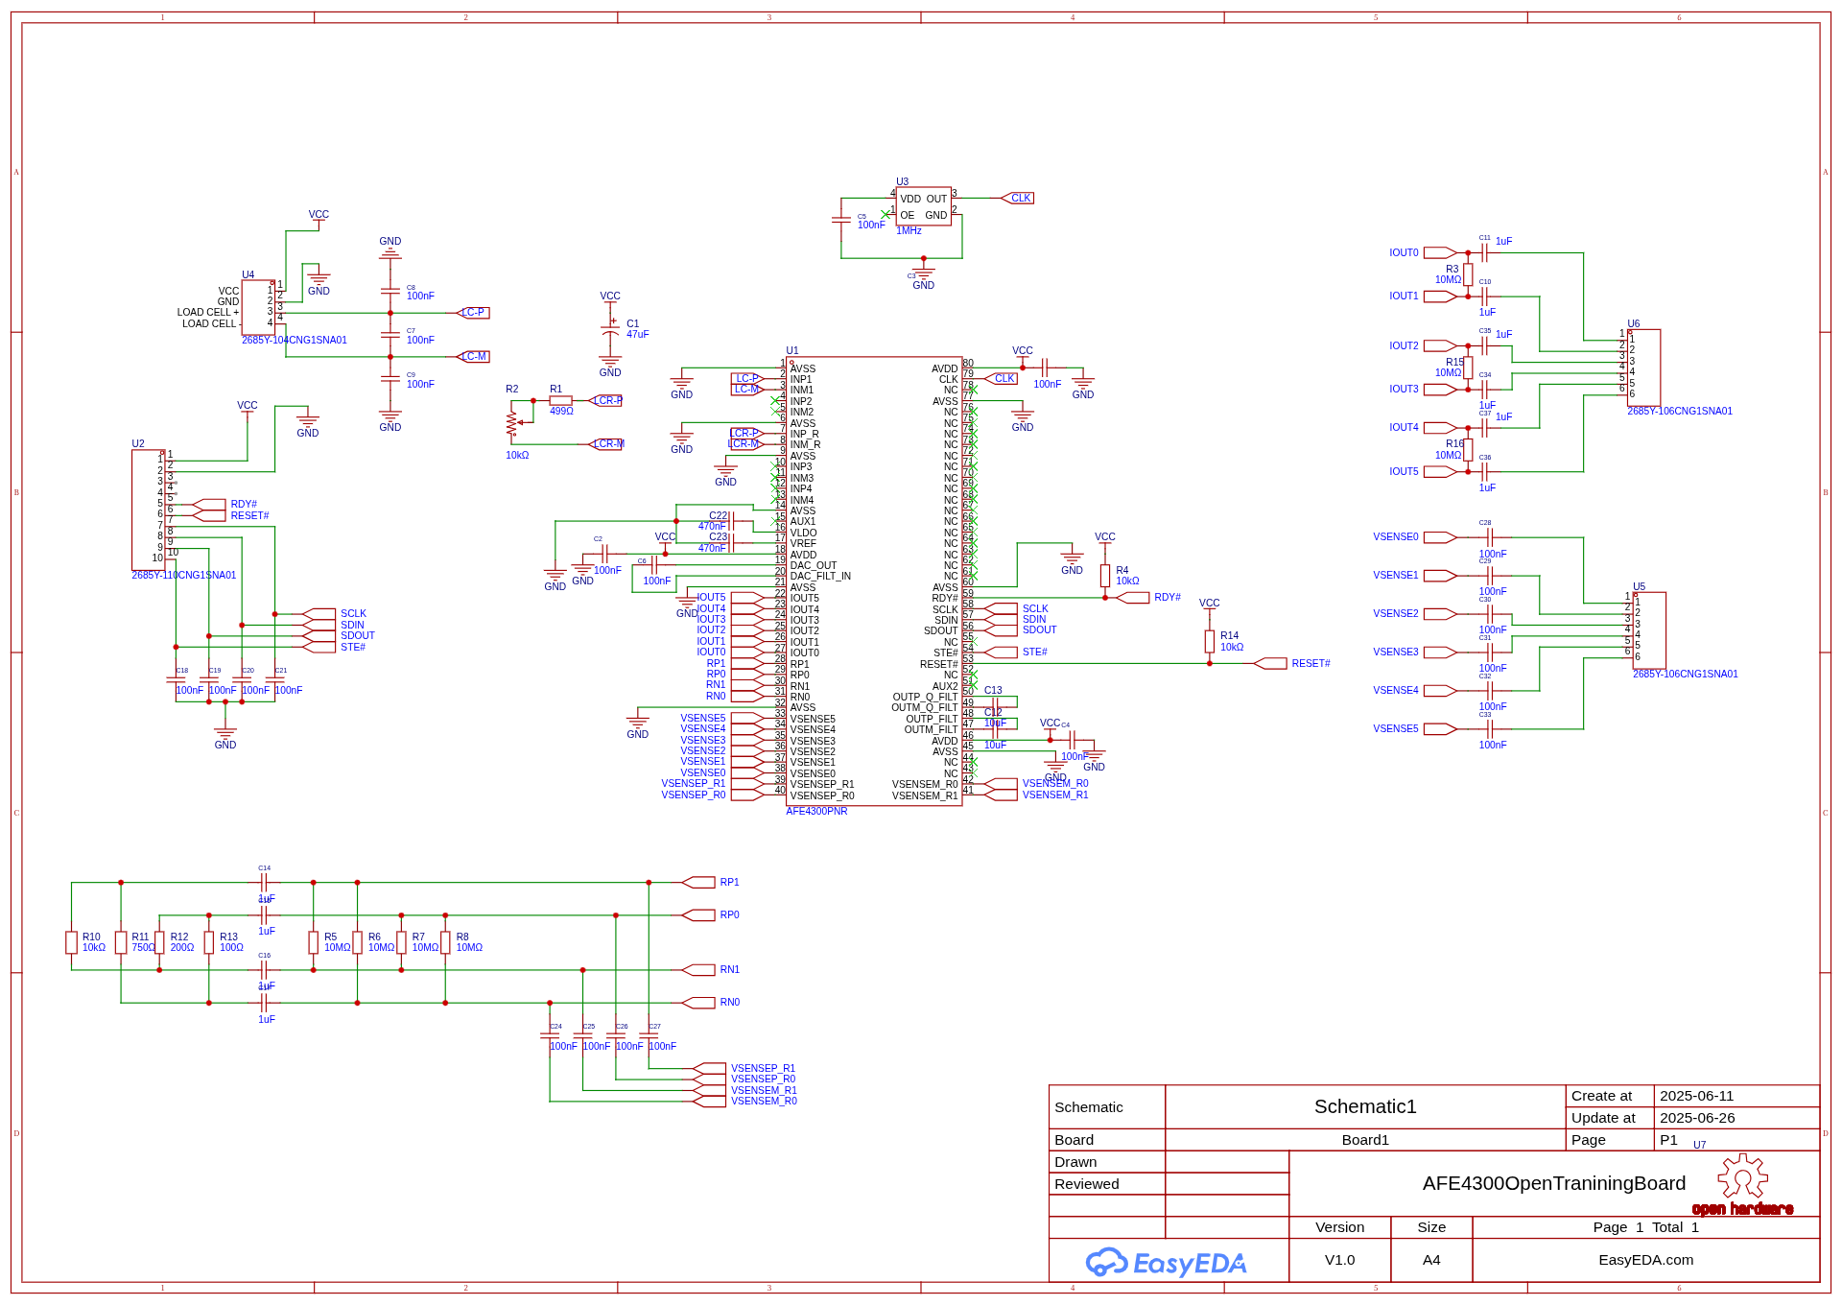Select connector part number 2685Y-110CNG1SNA01
Image resolution: width=1842 pixels, height=1305 pixels.
pyautogui.click(x=184, y=576)
